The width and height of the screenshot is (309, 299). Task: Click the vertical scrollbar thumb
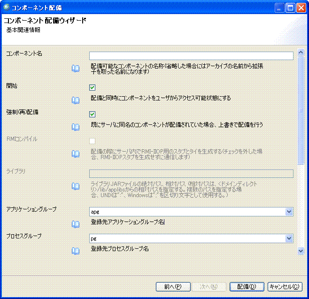coord(301,108)
